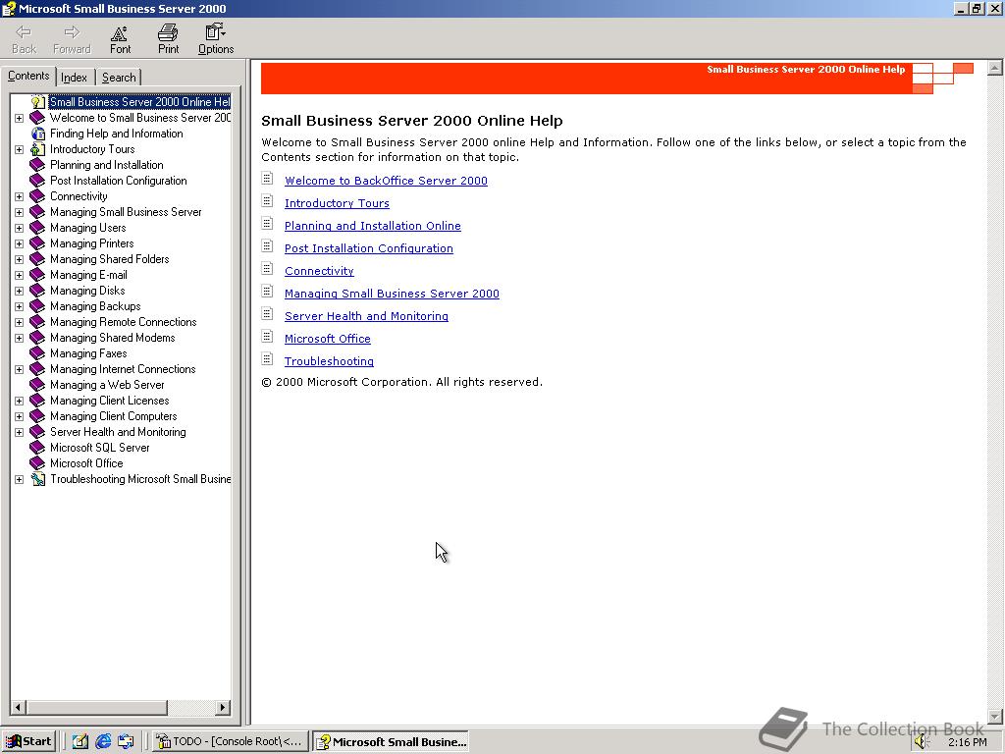Viewport: 1005px width, 754px height.
Task: Expand the Managing Client Licenses node
Action: coord(20,401)
